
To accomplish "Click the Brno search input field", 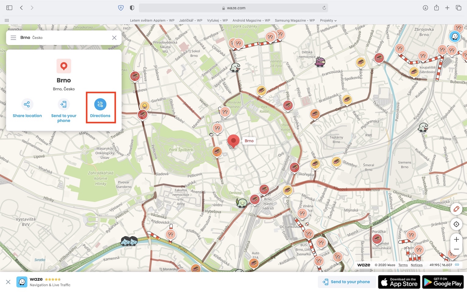I will 64,38.
